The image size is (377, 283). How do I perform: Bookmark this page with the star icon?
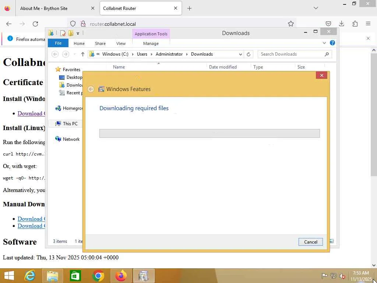click(x=291, y=24)
